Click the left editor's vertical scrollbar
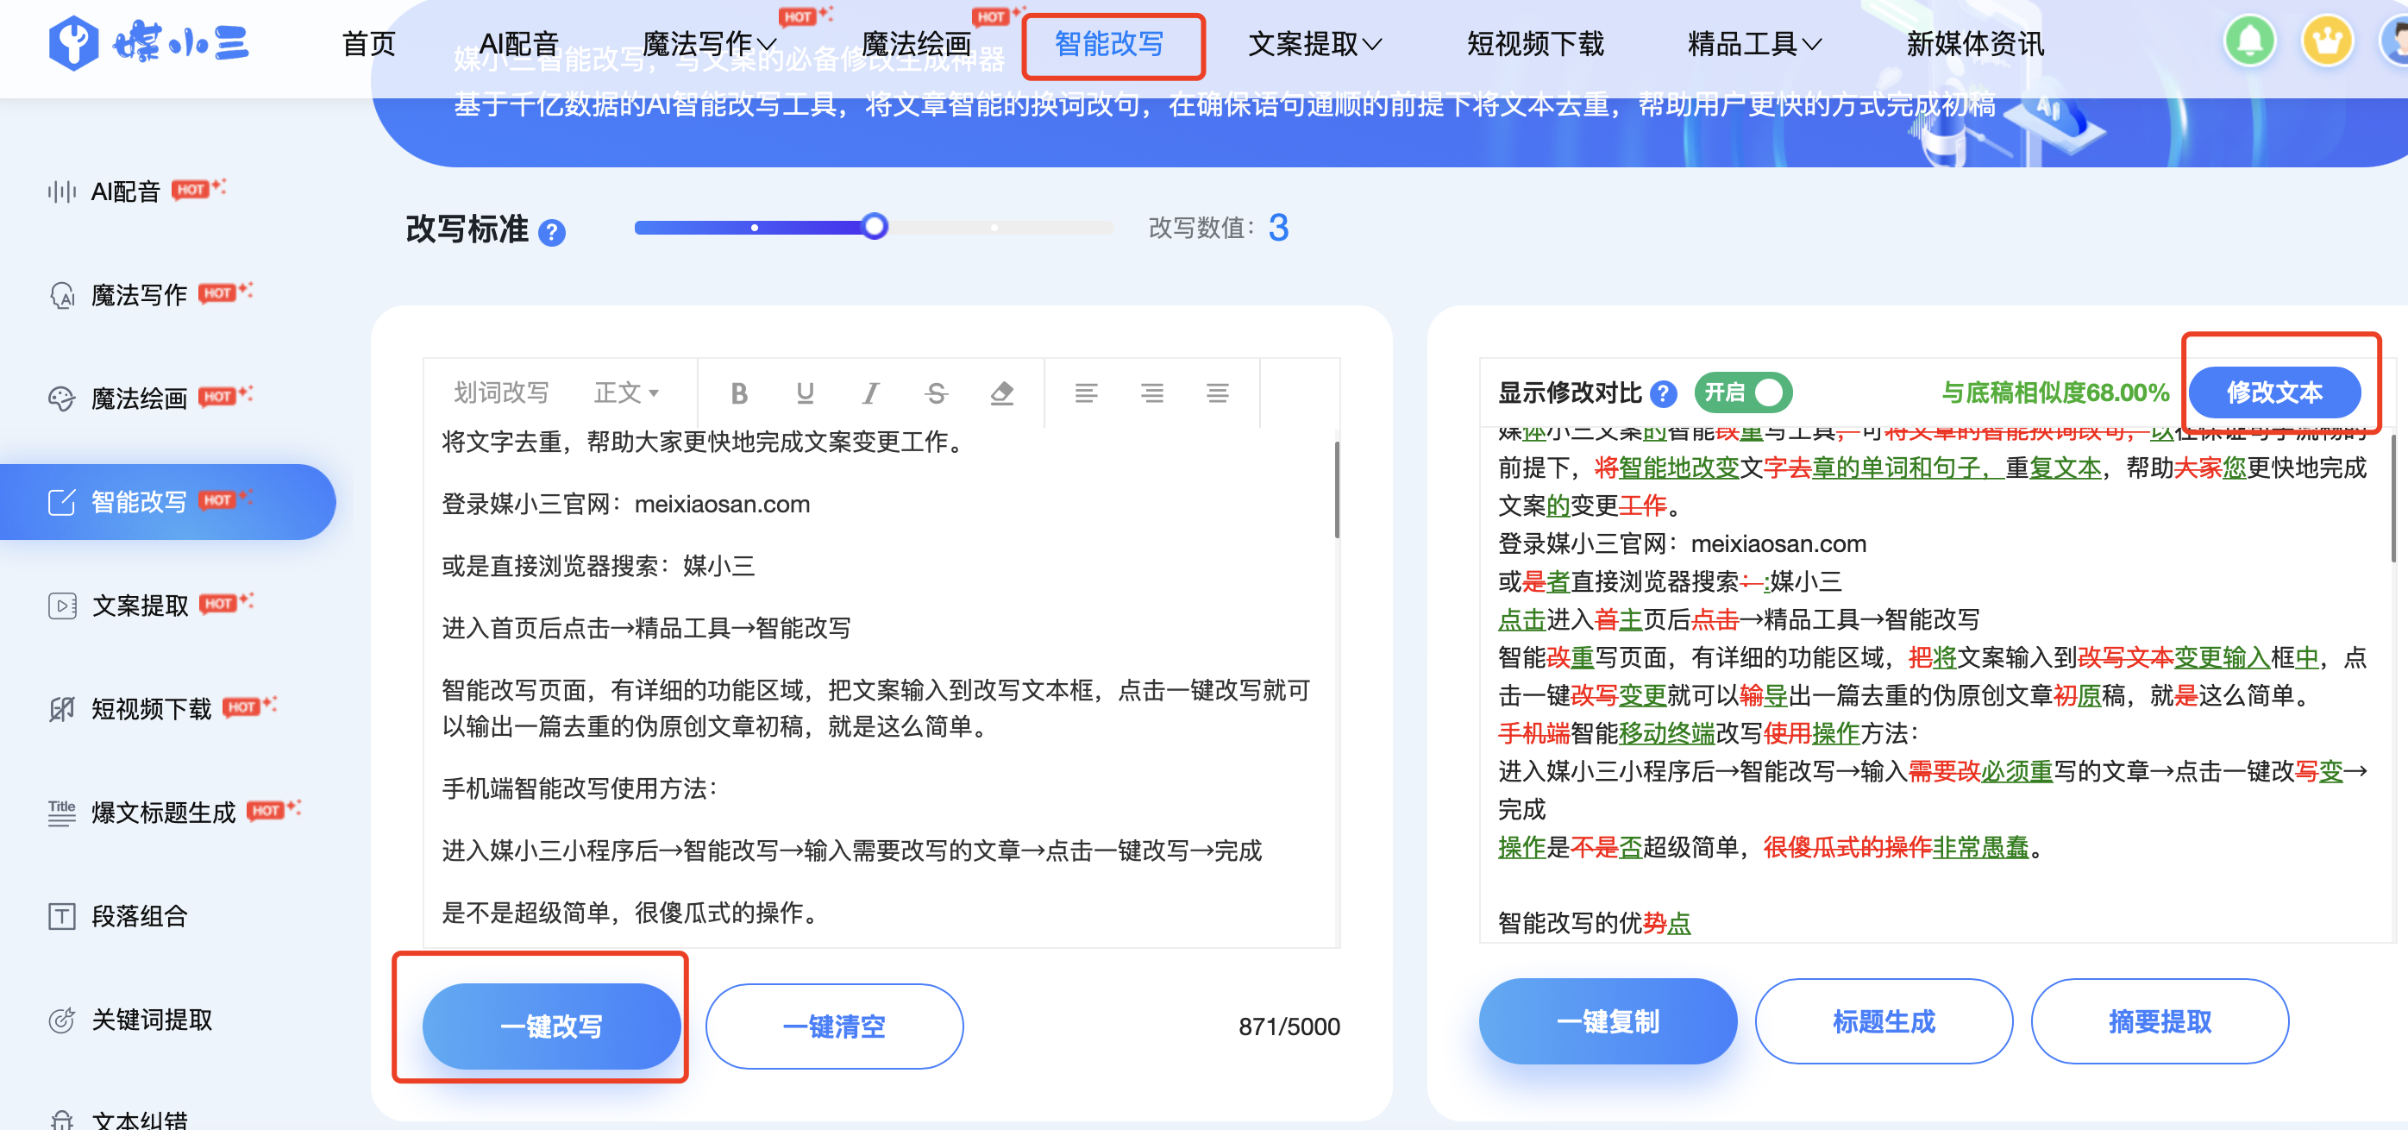Image resolution: width=2408 pixels, height=1130 pixels. (1337, 491)
